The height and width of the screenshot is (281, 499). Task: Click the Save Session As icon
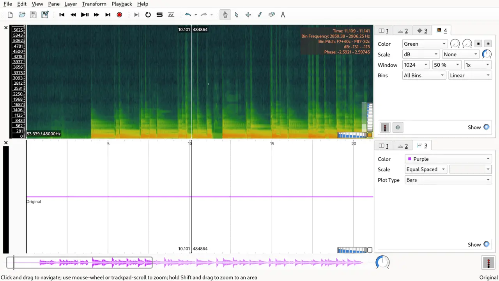(45, 15)
